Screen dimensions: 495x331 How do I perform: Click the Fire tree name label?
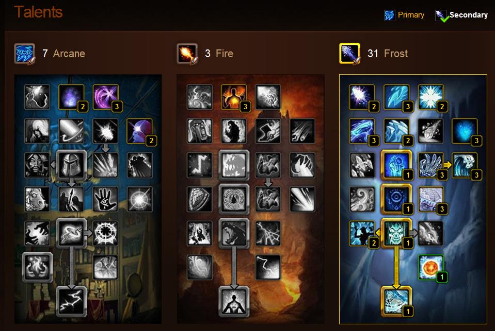pos(225,54)
